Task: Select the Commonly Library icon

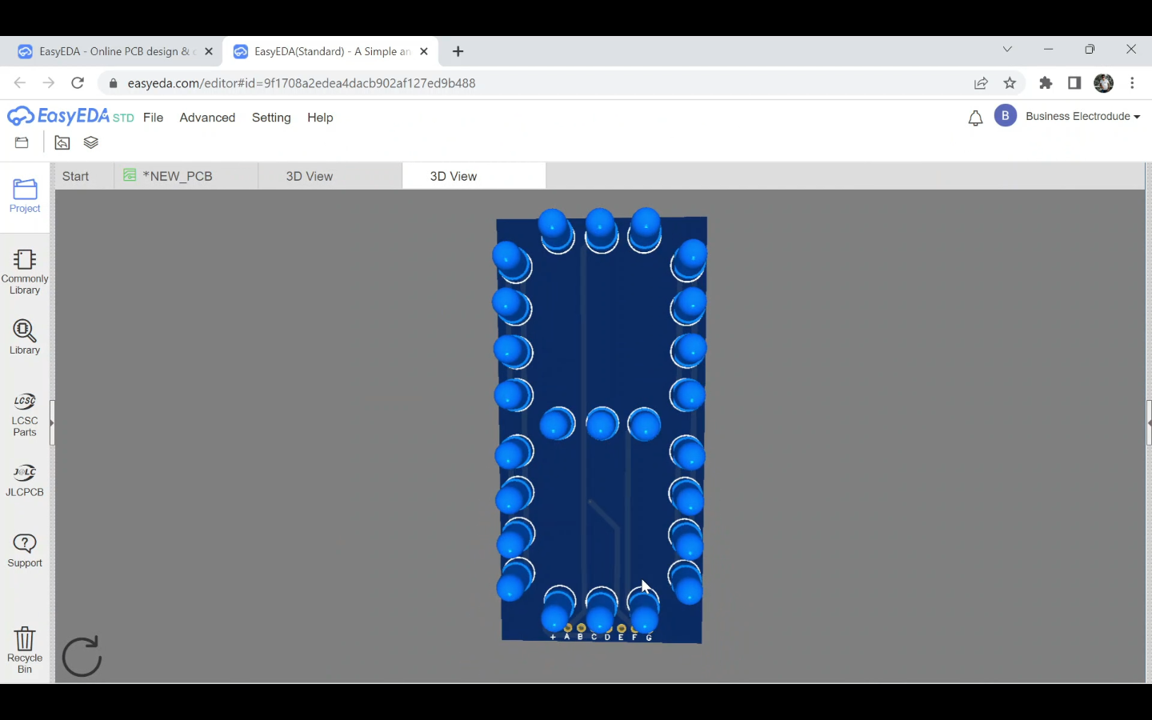Action: pos(25,270)
